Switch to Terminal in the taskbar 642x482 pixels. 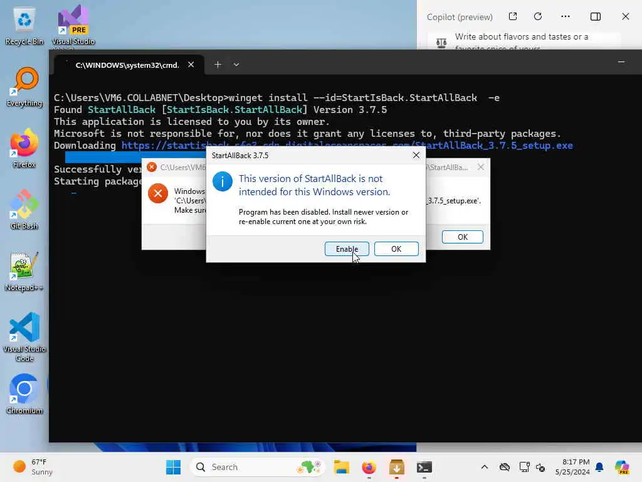tap(424, 467)
